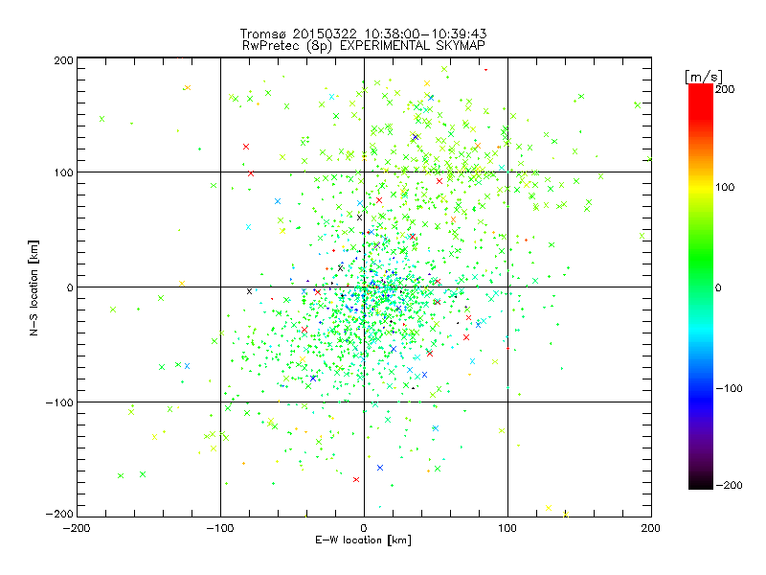Click the 'E-W location [km]' axis label

(364, 540)
